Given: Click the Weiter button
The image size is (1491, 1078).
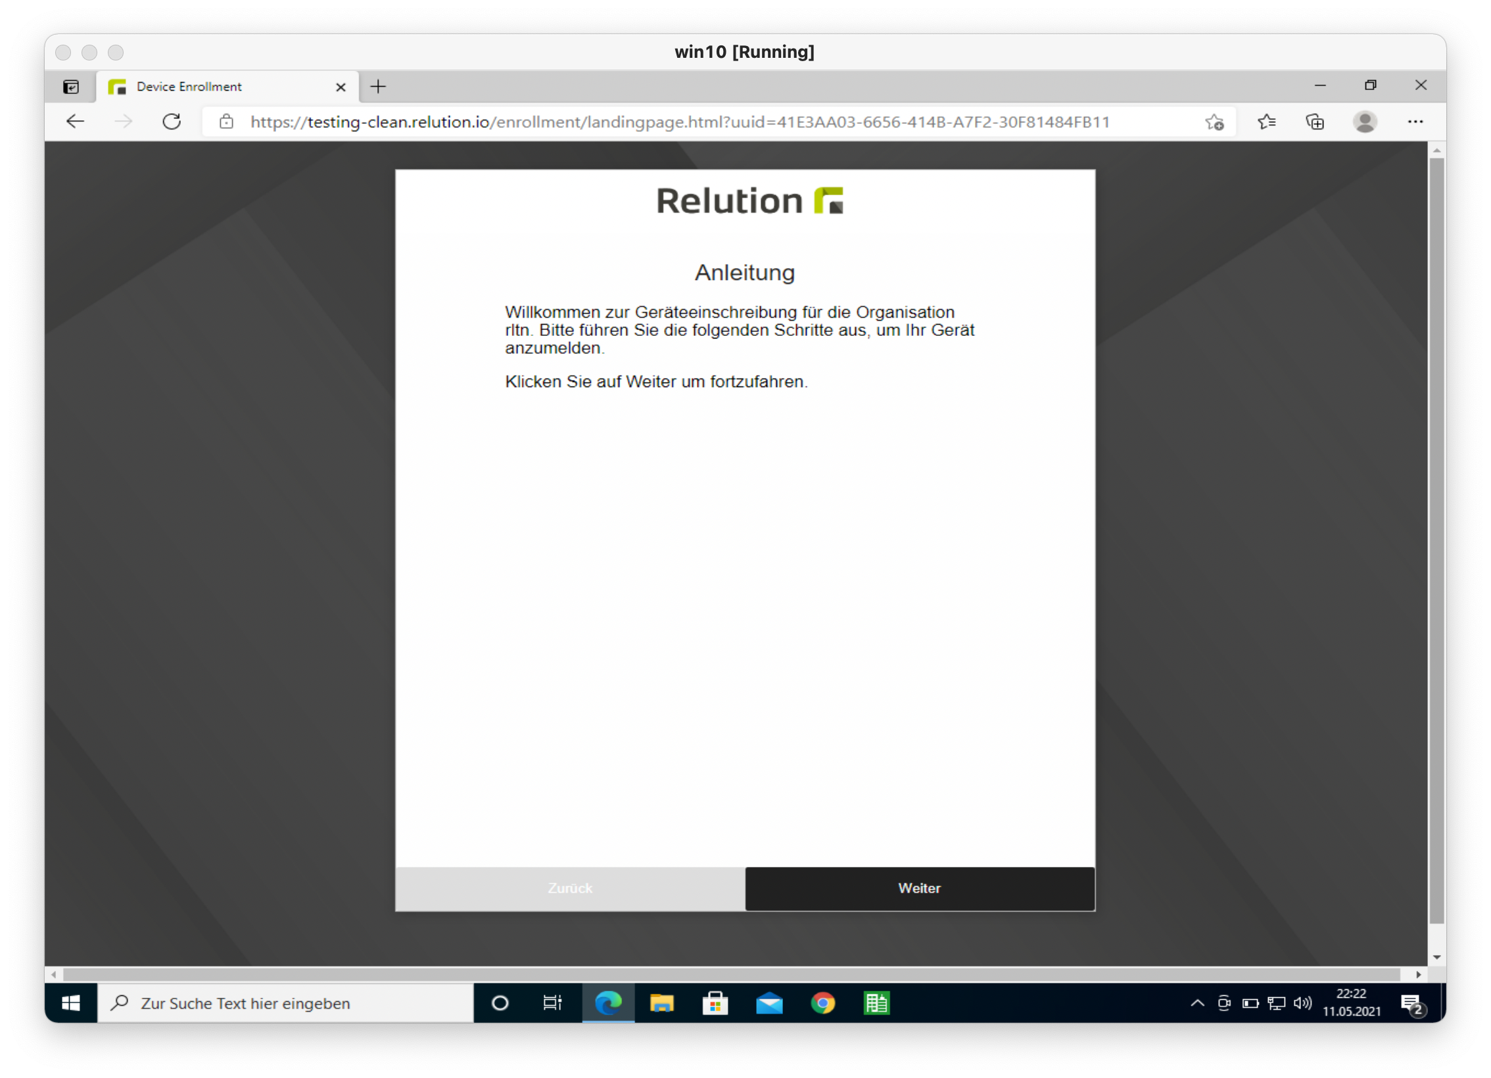Looking at the screenshot, I should 920,888.
